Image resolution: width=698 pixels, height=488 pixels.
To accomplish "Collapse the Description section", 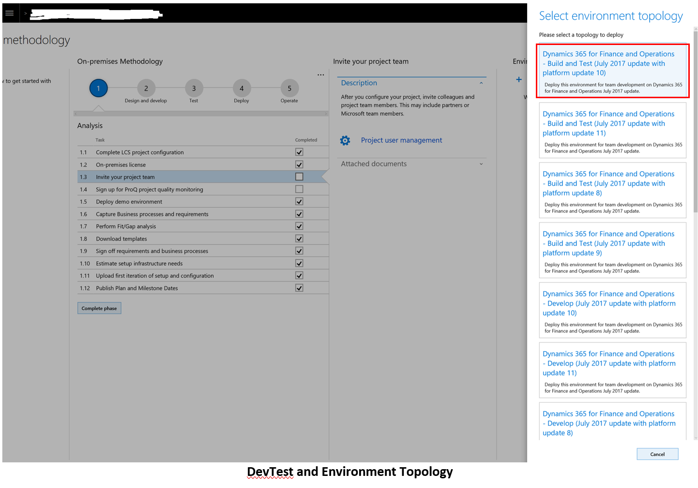I will (481, 83).
